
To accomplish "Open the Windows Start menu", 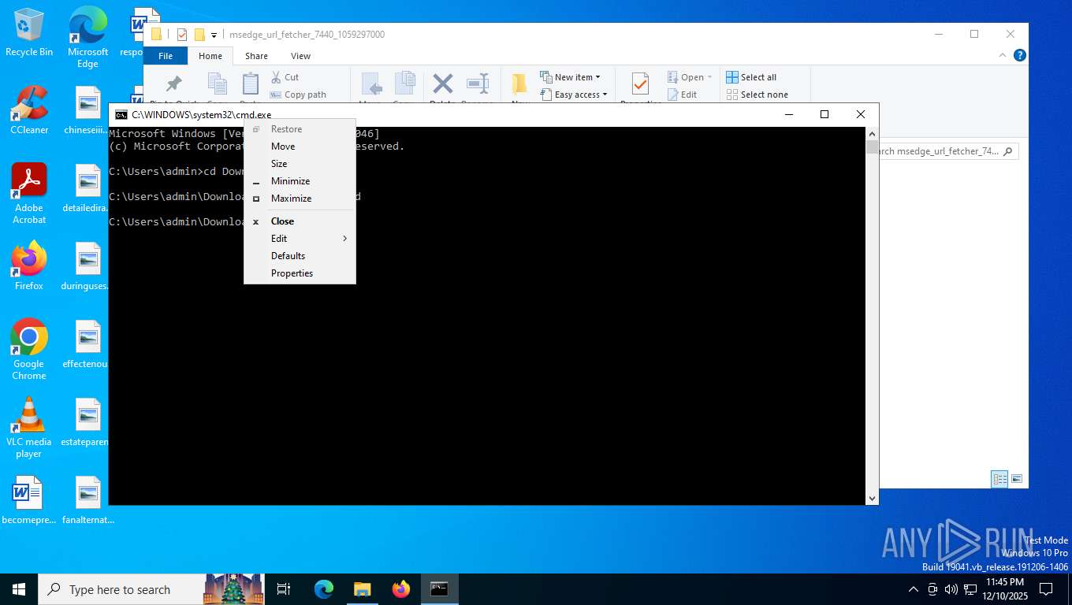I will click(19, 589).
